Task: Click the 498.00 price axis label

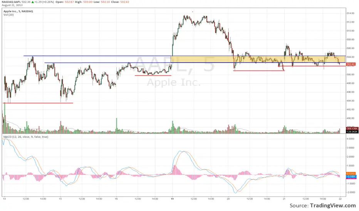Action: click(351, 83)
